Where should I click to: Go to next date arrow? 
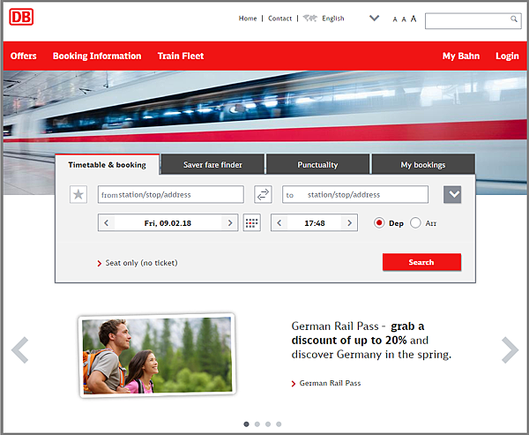[x=230, y=223]
